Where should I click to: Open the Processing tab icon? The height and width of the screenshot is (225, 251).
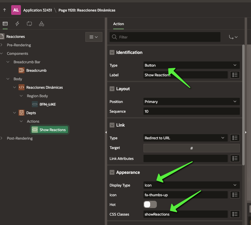click(x=29, y=24)
